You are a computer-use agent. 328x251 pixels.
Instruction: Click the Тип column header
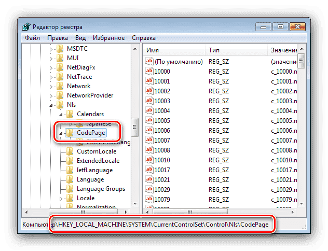(235, 50)
